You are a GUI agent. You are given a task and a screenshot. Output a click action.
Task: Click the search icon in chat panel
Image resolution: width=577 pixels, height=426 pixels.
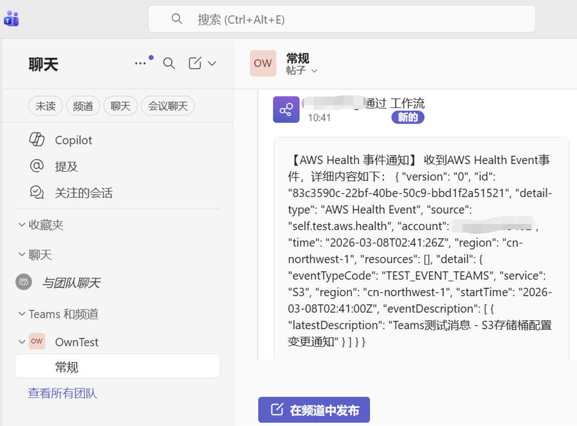tap(169, 63)
